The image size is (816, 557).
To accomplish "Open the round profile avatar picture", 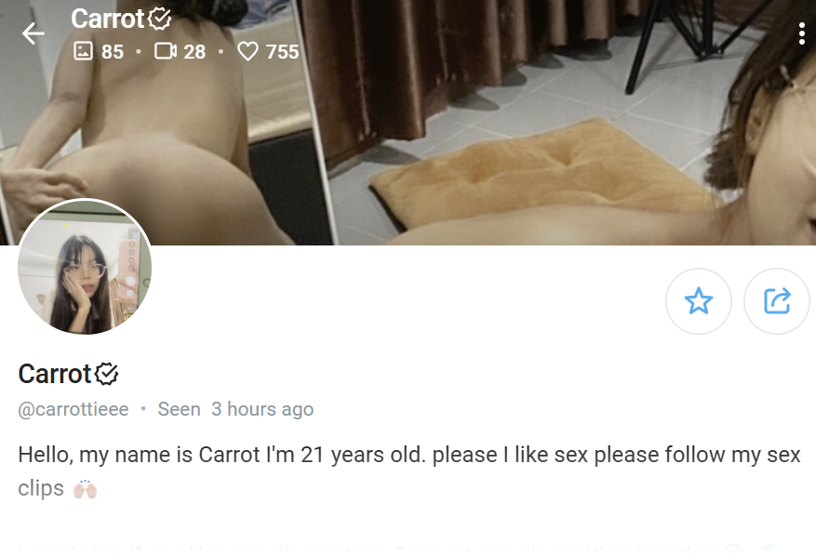I will pos(85,267).
